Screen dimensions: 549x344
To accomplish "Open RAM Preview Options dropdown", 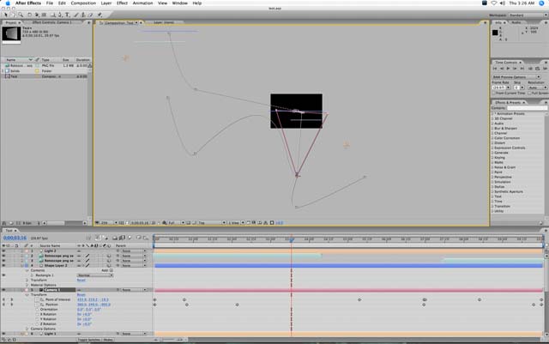I will pos(516,76).
